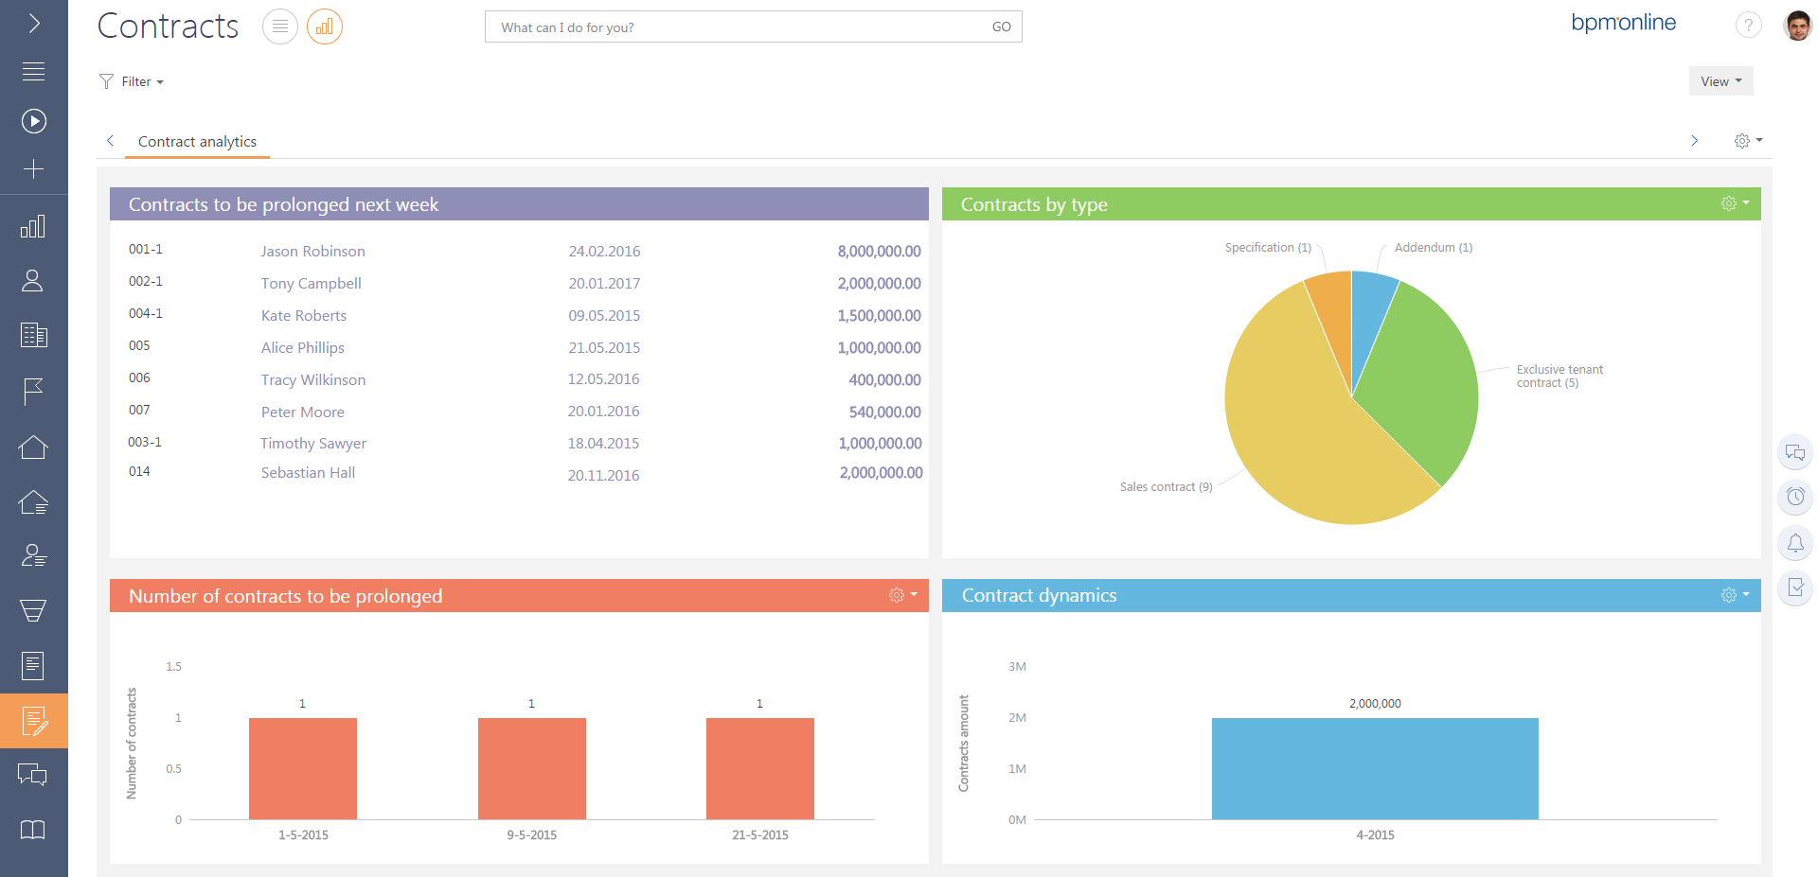The height and width of the screenshot is (877, 1818).
Task: Click the run process play icon
Action: tap(34, 120)
